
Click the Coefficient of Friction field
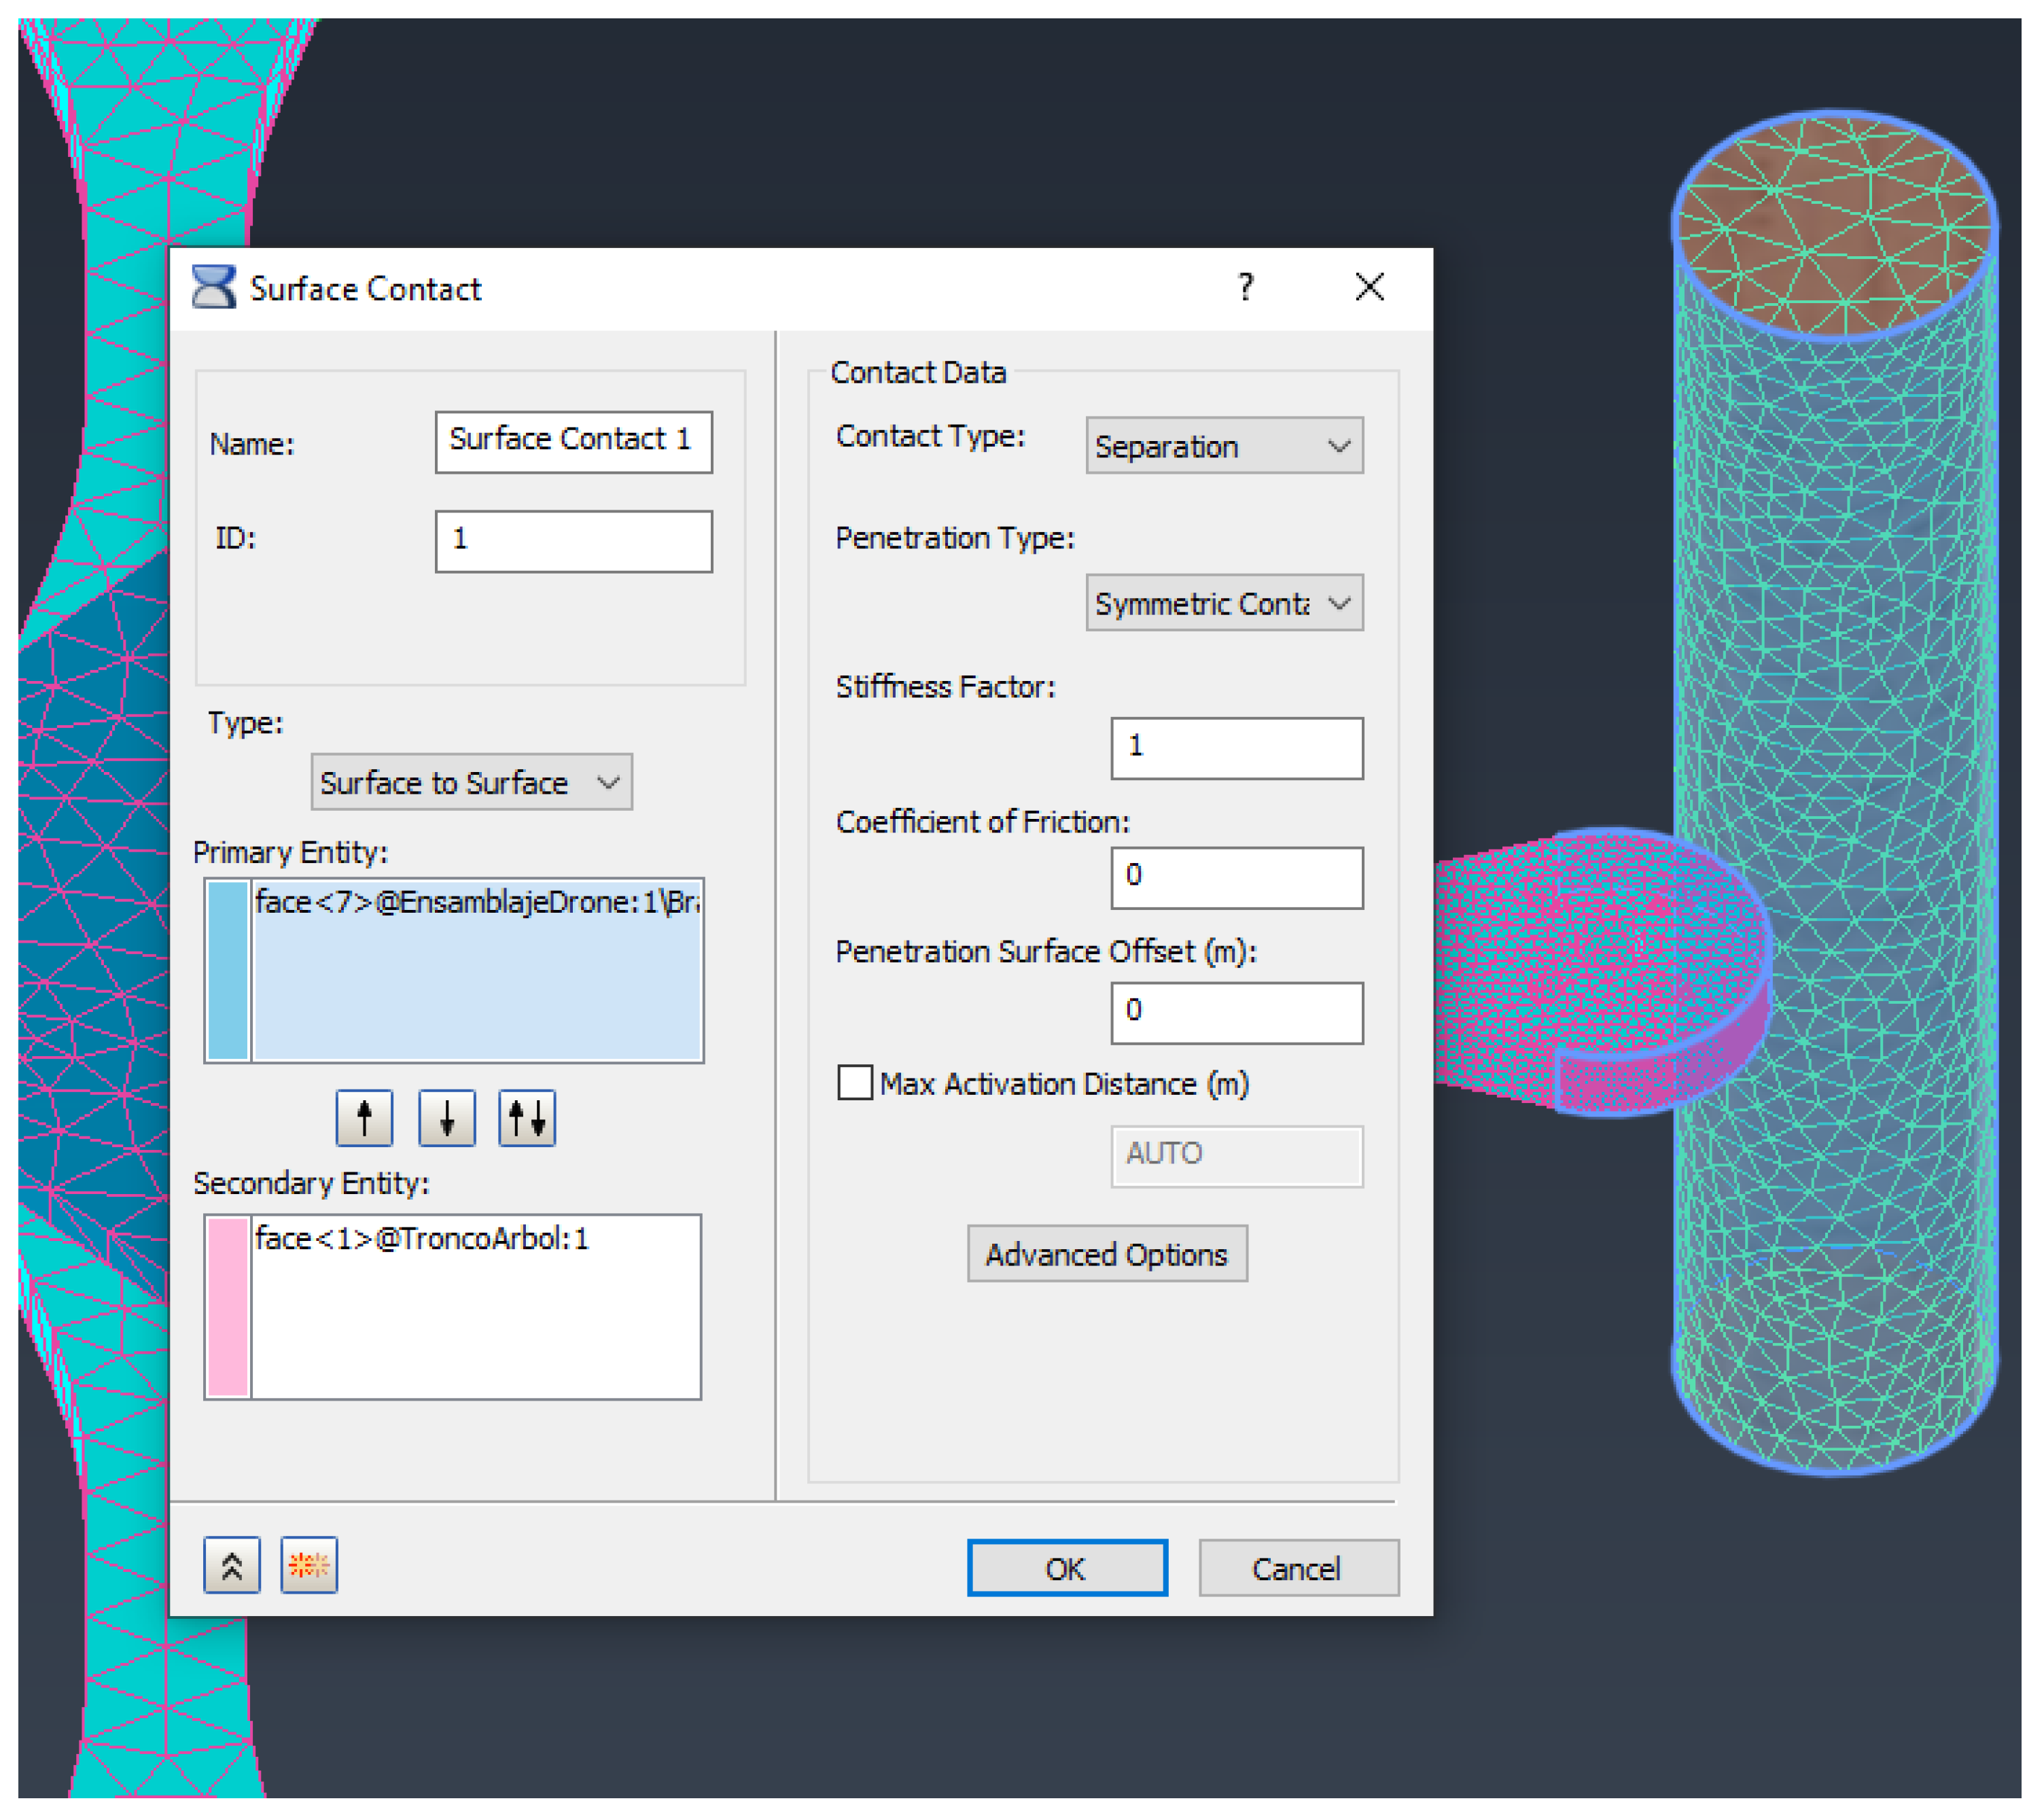(1236, 878)
